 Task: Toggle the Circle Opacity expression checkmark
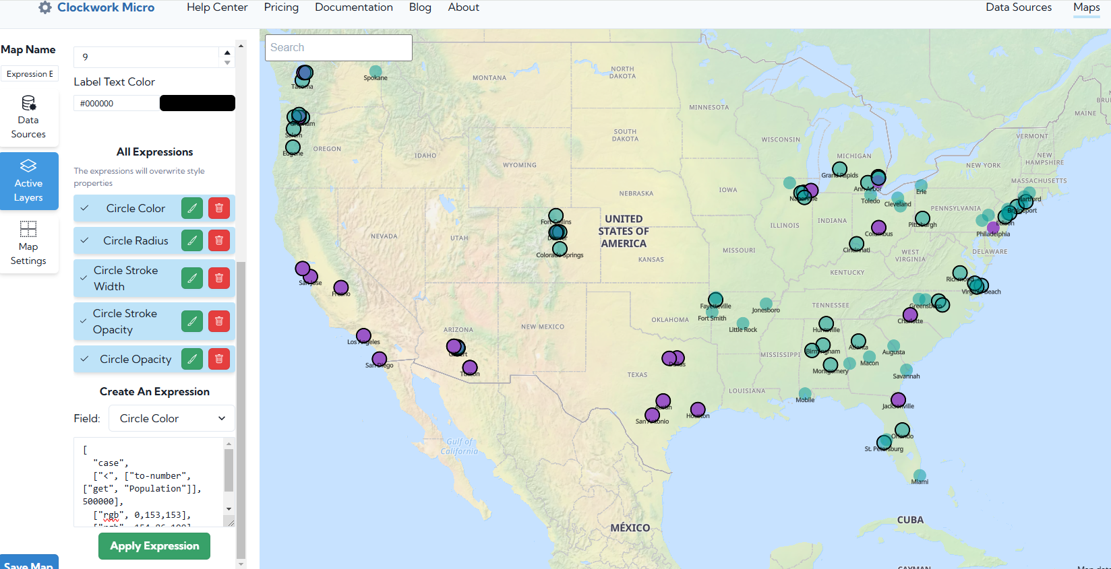[85, 360]
